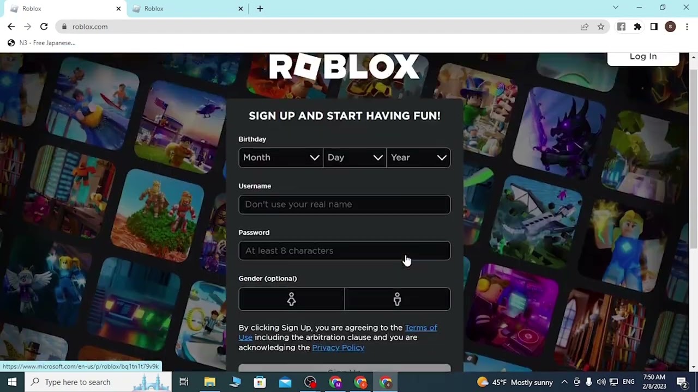This screenshot has height=392, width=698.
Task: Click the Password input field
Action: coord(344,250)
